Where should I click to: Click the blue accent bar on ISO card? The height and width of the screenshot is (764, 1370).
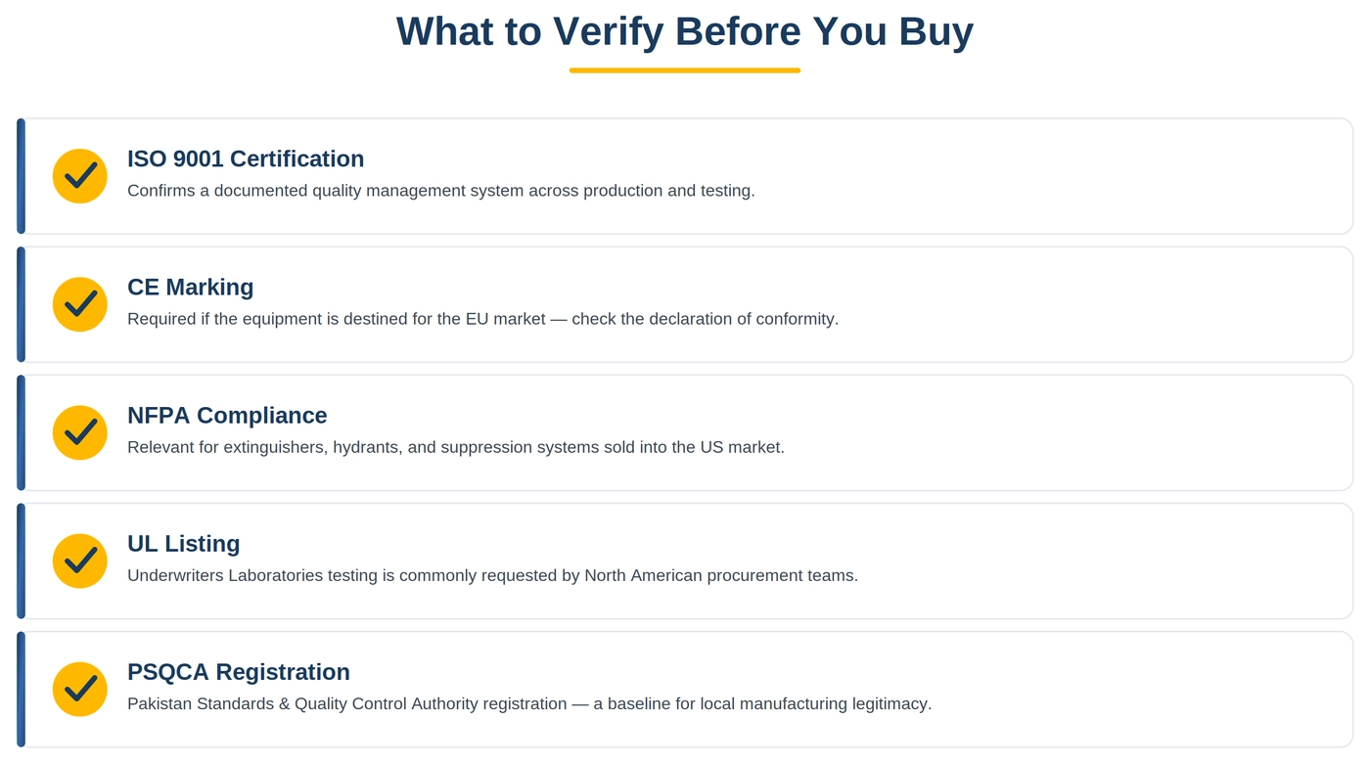point(21,176)
